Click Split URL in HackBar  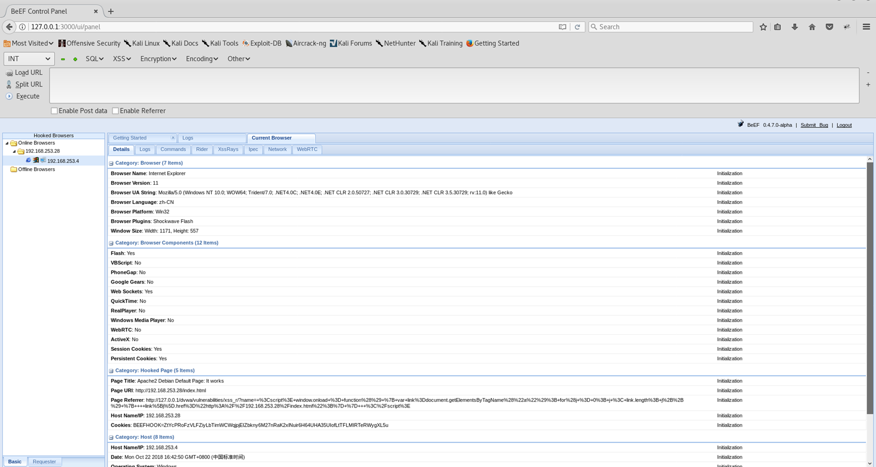tap(24, 84)
